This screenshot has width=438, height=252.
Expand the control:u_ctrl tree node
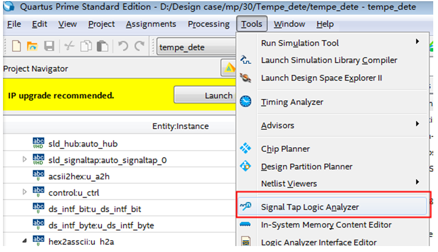(24, 192)
